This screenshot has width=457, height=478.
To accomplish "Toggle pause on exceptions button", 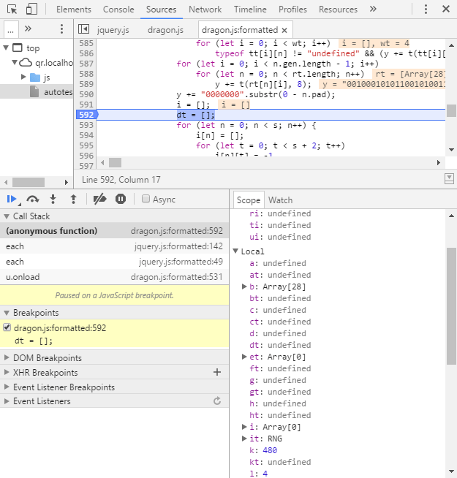I will tap(121, 199).
